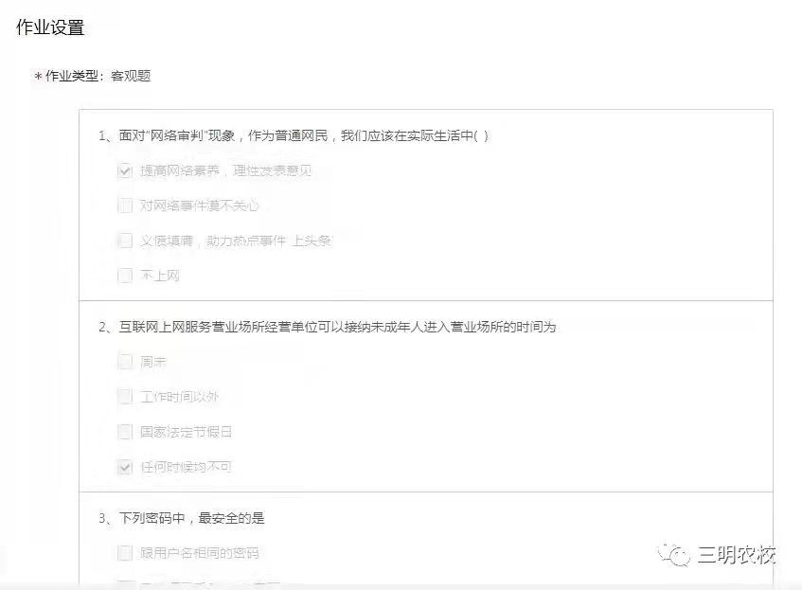Screen dimensions: 802x590
Task: Uncheck the '提高网络素养，理性发表意见' checkbox
Action: coord(125,170)
